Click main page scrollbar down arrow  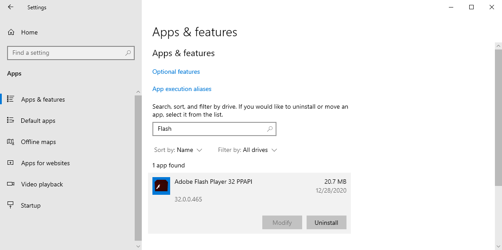(498, 246)
